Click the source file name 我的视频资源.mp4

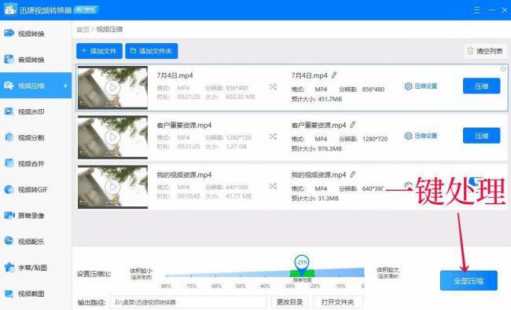(184, 175)
